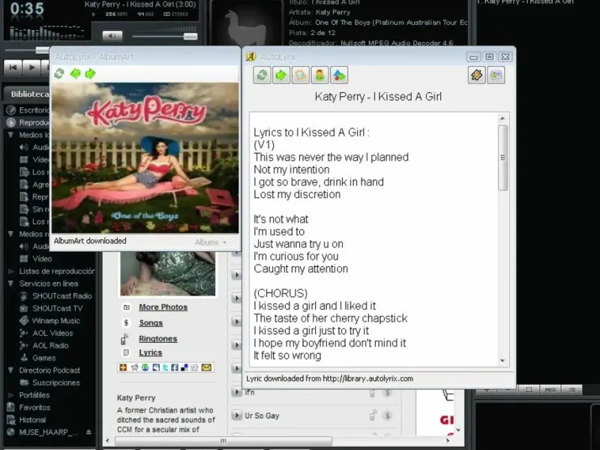
Task: Expand Listas de reproducción node
Action: [10, 271]
